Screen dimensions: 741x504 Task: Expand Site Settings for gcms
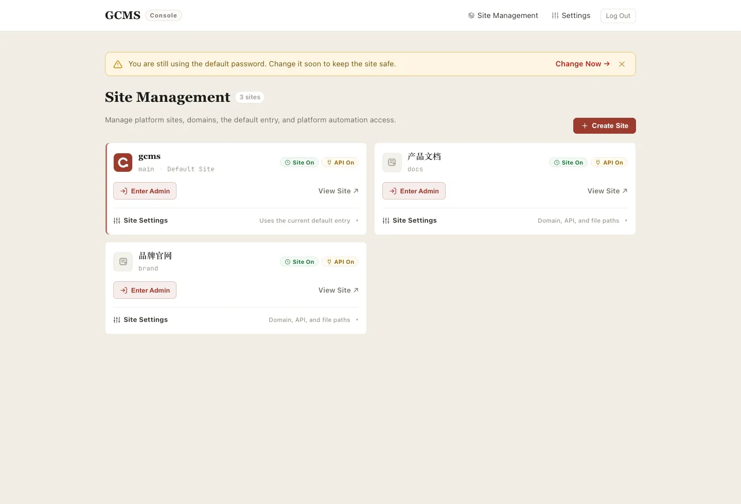236,221
